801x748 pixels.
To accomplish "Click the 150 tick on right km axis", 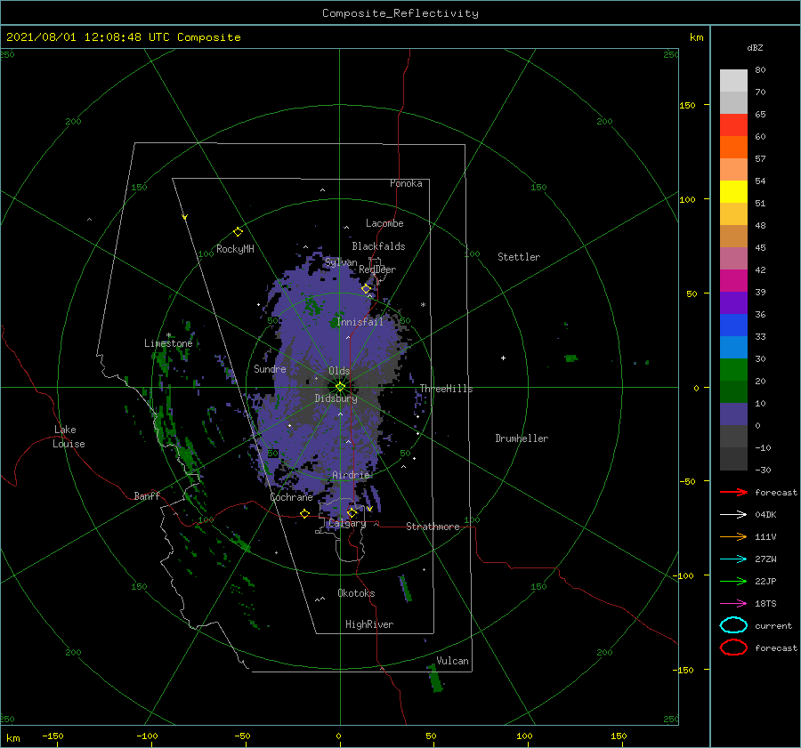I will click(x=687, y=105).
